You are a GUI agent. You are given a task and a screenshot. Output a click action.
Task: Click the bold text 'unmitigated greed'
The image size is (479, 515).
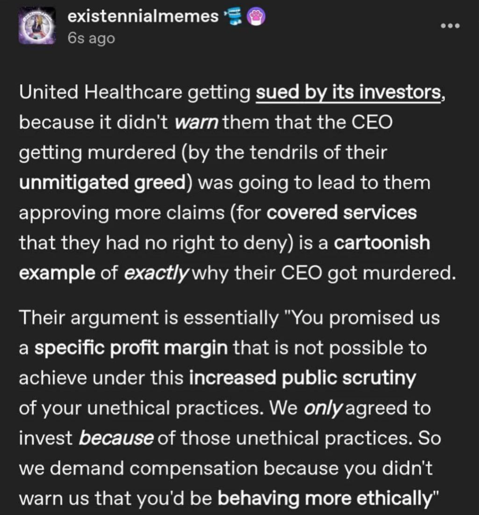102,183
